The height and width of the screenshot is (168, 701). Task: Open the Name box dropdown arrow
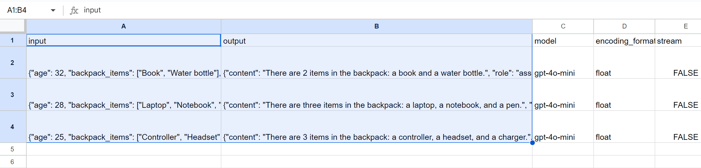click(x=53, y=11)
